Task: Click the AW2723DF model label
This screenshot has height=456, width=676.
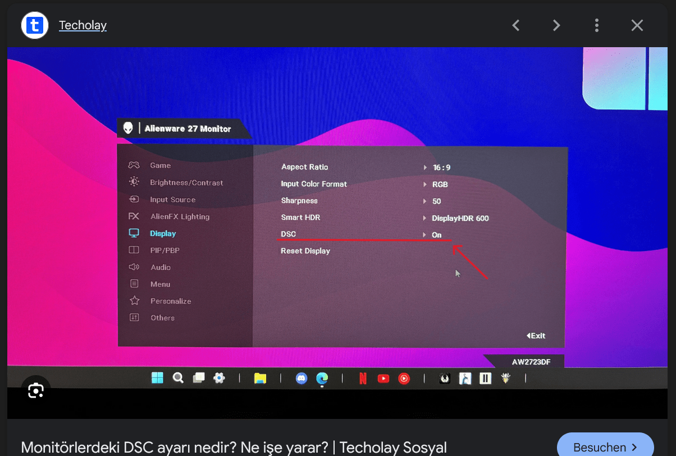Action: [x=531, y=362]
